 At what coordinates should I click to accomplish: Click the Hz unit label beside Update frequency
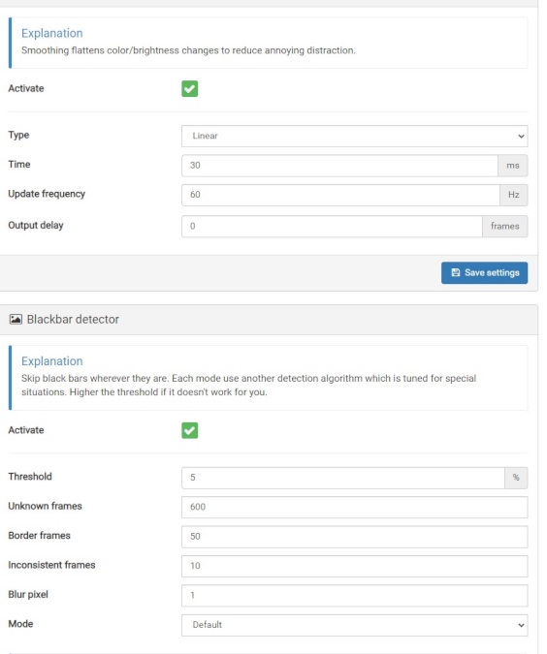[514, 195]
